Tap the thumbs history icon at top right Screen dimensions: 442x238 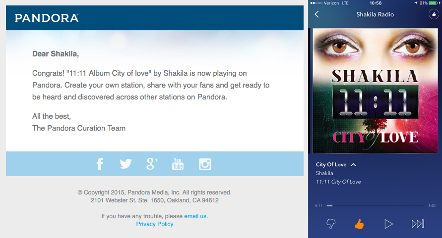click(x=434, y=14)
